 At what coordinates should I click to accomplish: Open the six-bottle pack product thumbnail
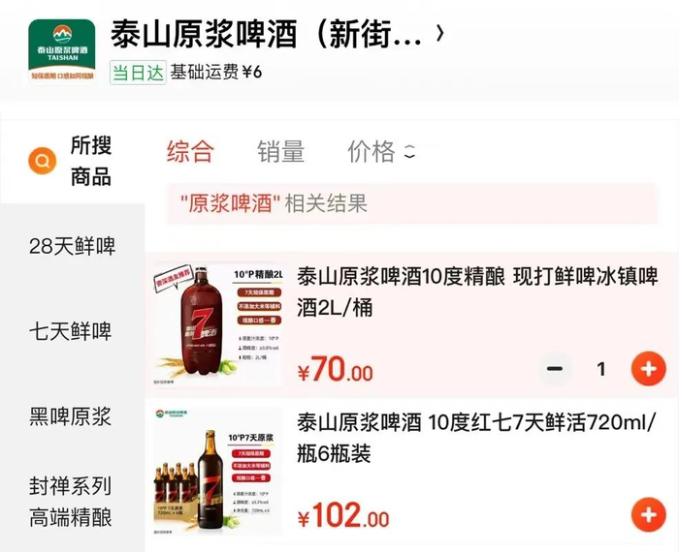click(218, 472)
